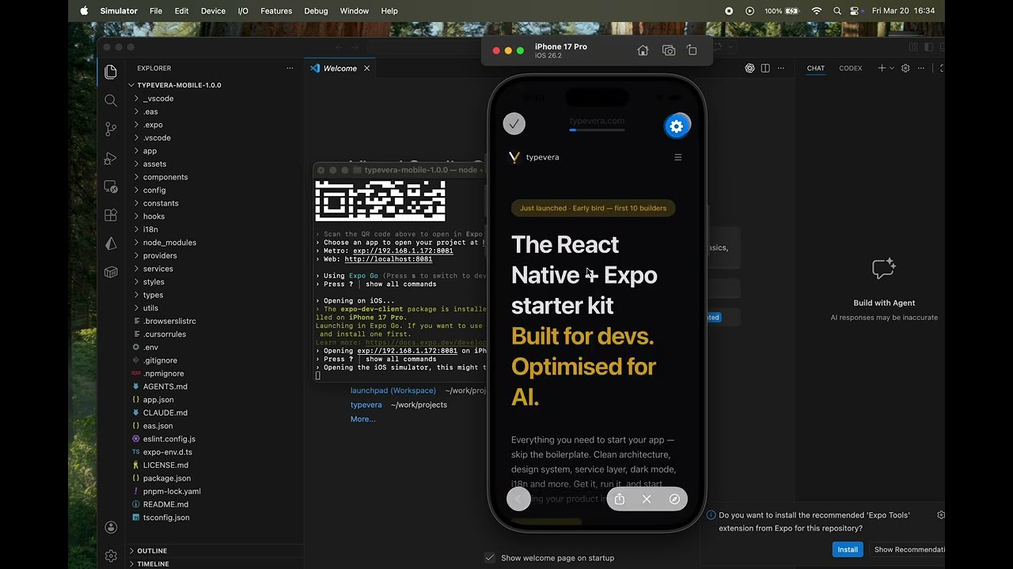Open the Debug menu
The height and width of the screenshot is (569, 1013).
click(316, 11)
